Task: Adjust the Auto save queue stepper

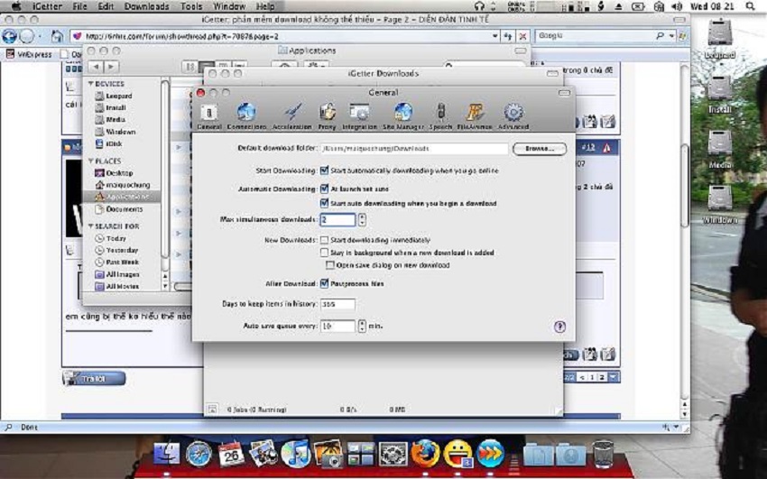Action: click(x=362, y=326)
